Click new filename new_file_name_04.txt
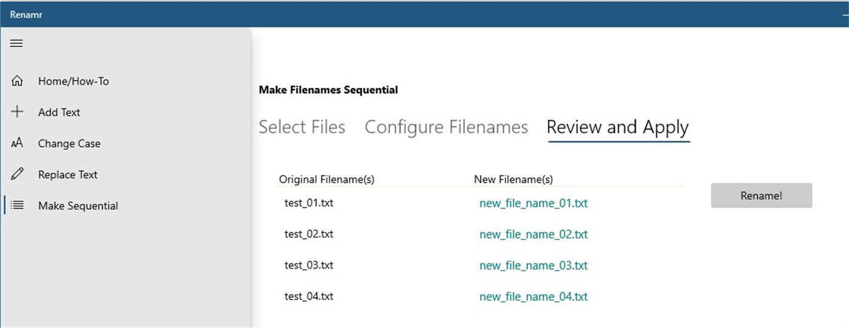Image resolution: width=849 pixels, height=328 pixels. click(533, 297)
